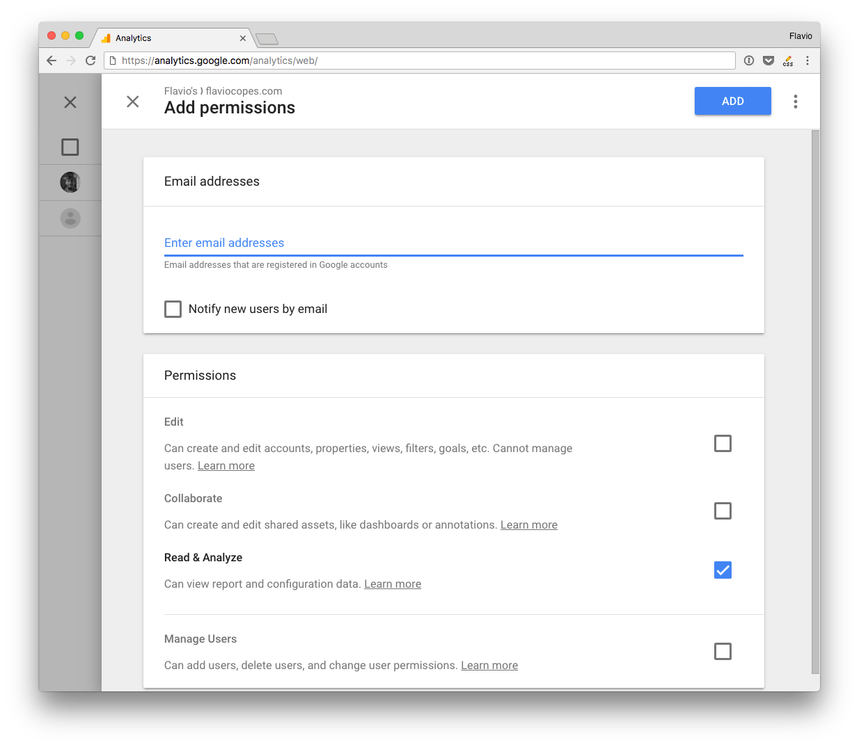Viewport: 859px width, 747px height.
Task: Open Learn more link for Collaborate
Action: coord(529,525)
